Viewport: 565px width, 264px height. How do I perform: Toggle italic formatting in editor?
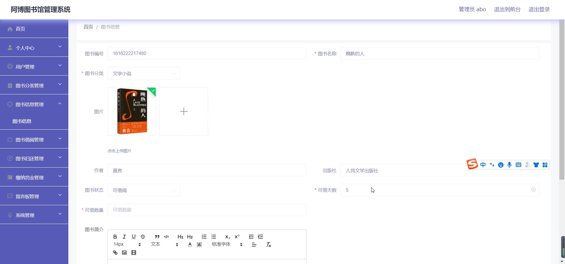(x=124, y=237)
